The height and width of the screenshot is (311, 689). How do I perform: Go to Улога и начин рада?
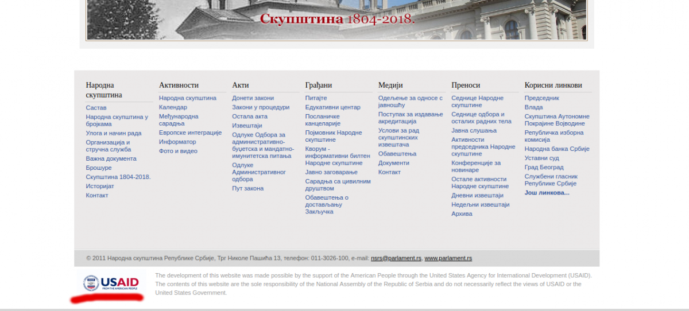point(114,133)
